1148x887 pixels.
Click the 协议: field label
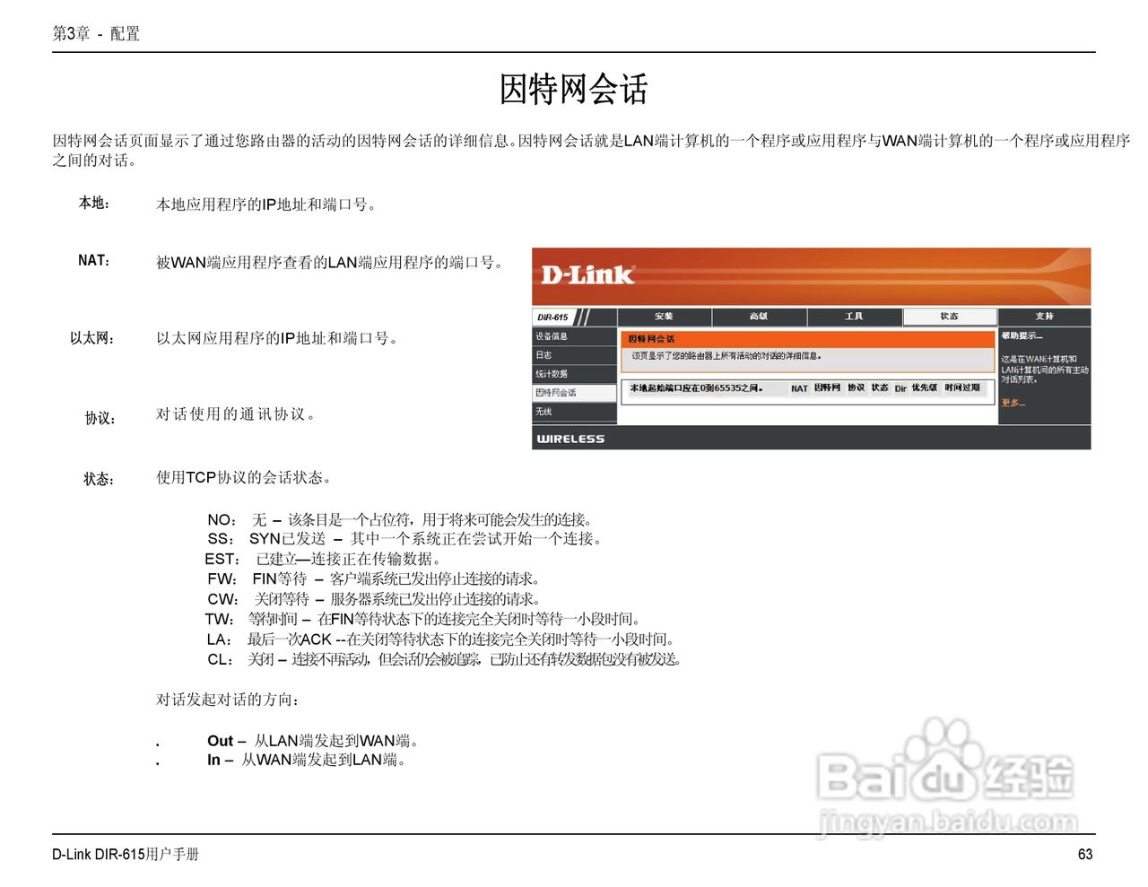(100, 418)
